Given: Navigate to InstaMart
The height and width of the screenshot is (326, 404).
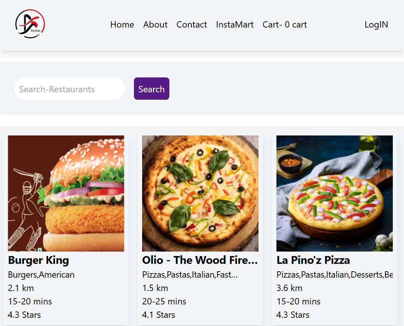Looking at the screenshot, I should tap(235, 25).
